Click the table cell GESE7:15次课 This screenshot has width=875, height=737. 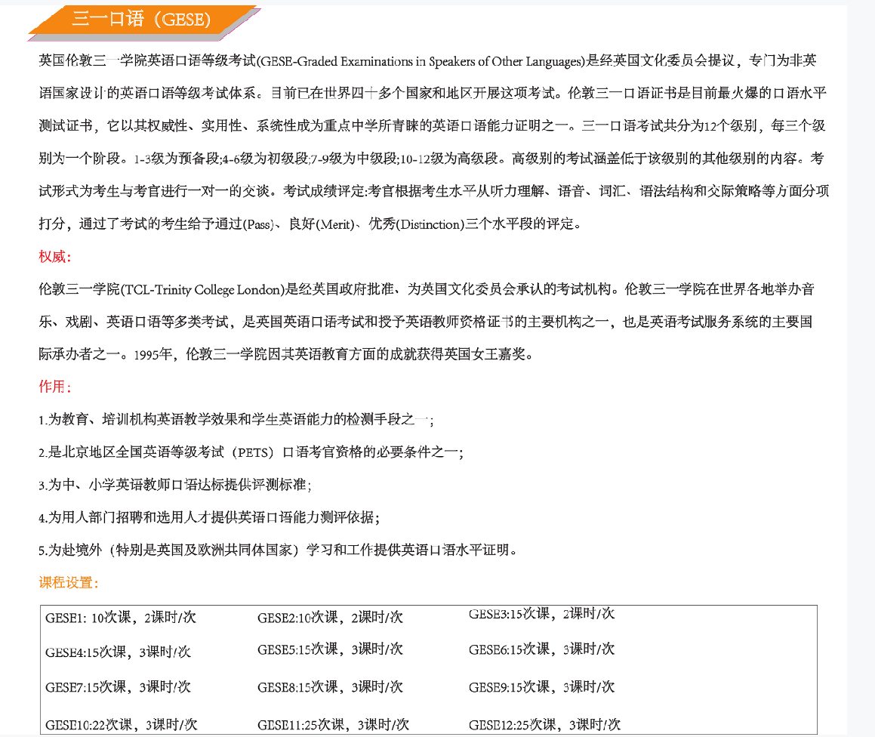[118, 686]
